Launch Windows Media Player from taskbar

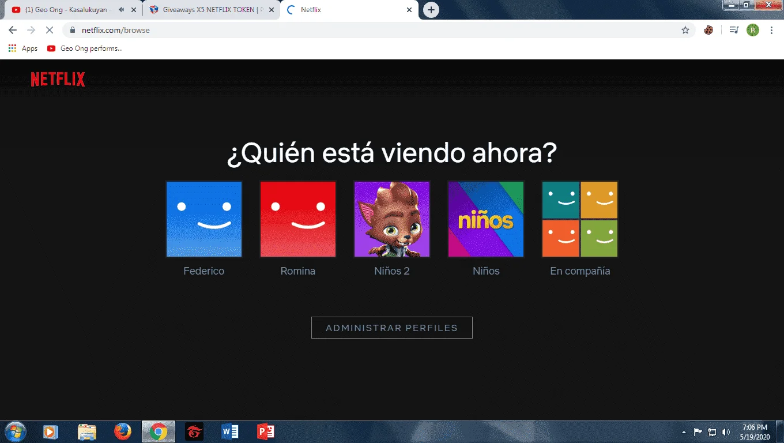51,431
